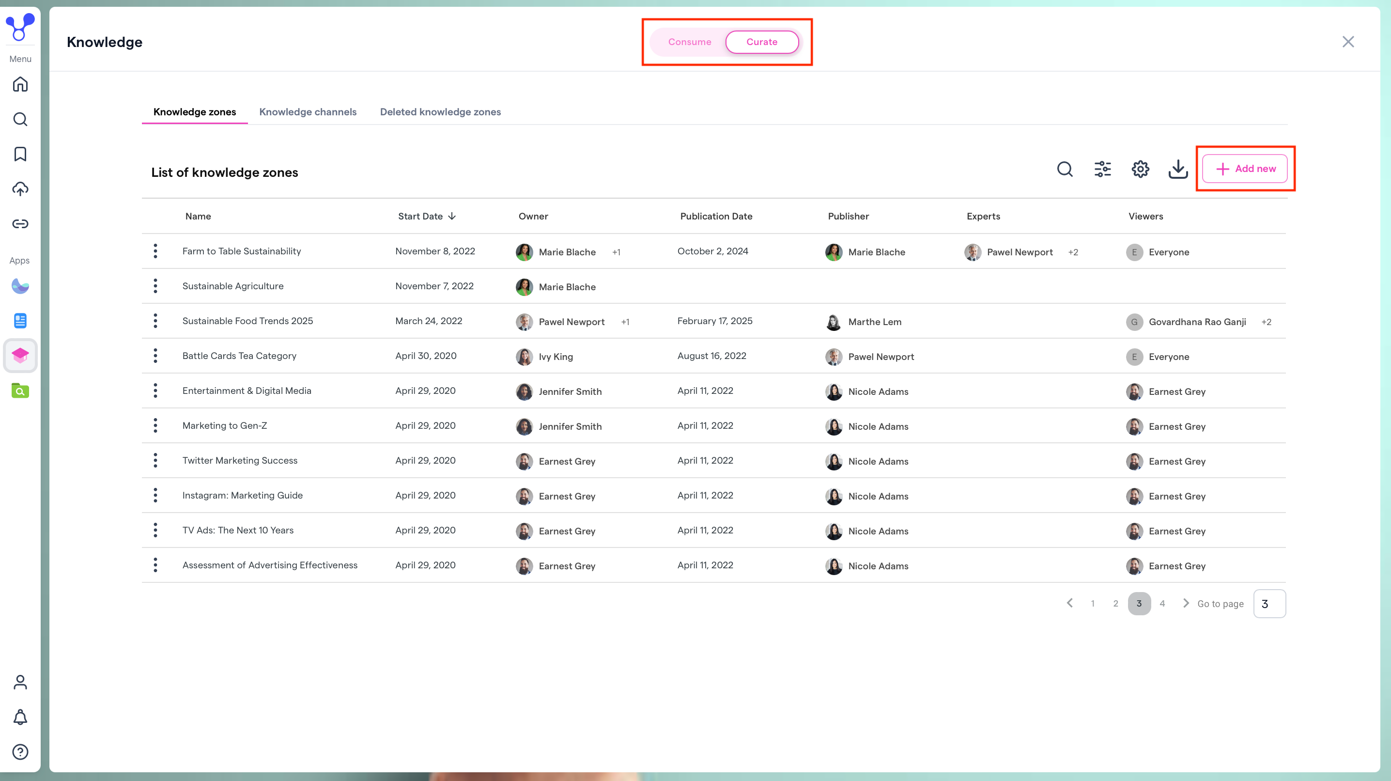Click the Publication Date column header
The image size is (1391, 781).
tap(716, 216)
